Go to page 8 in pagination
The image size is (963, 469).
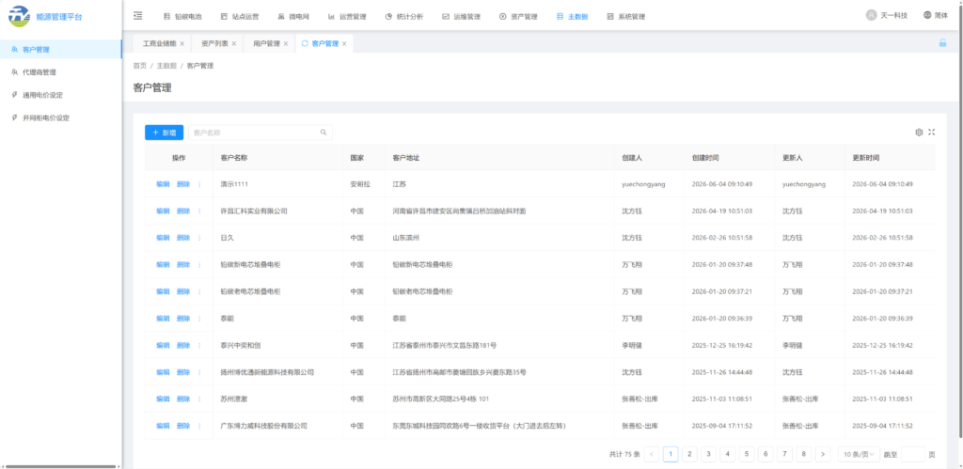click(804, 454)
